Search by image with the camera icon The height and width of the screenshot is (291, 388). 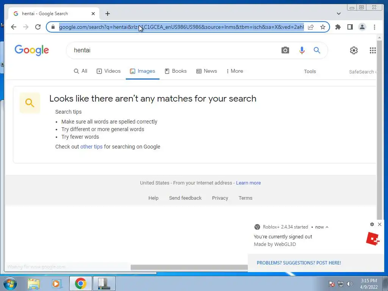click(285, 50)
